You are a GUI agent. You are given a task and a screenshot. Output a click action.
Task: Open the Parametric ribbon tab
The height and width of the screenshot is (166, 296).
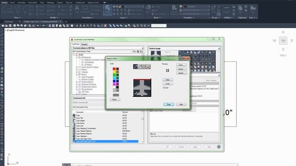32,3
